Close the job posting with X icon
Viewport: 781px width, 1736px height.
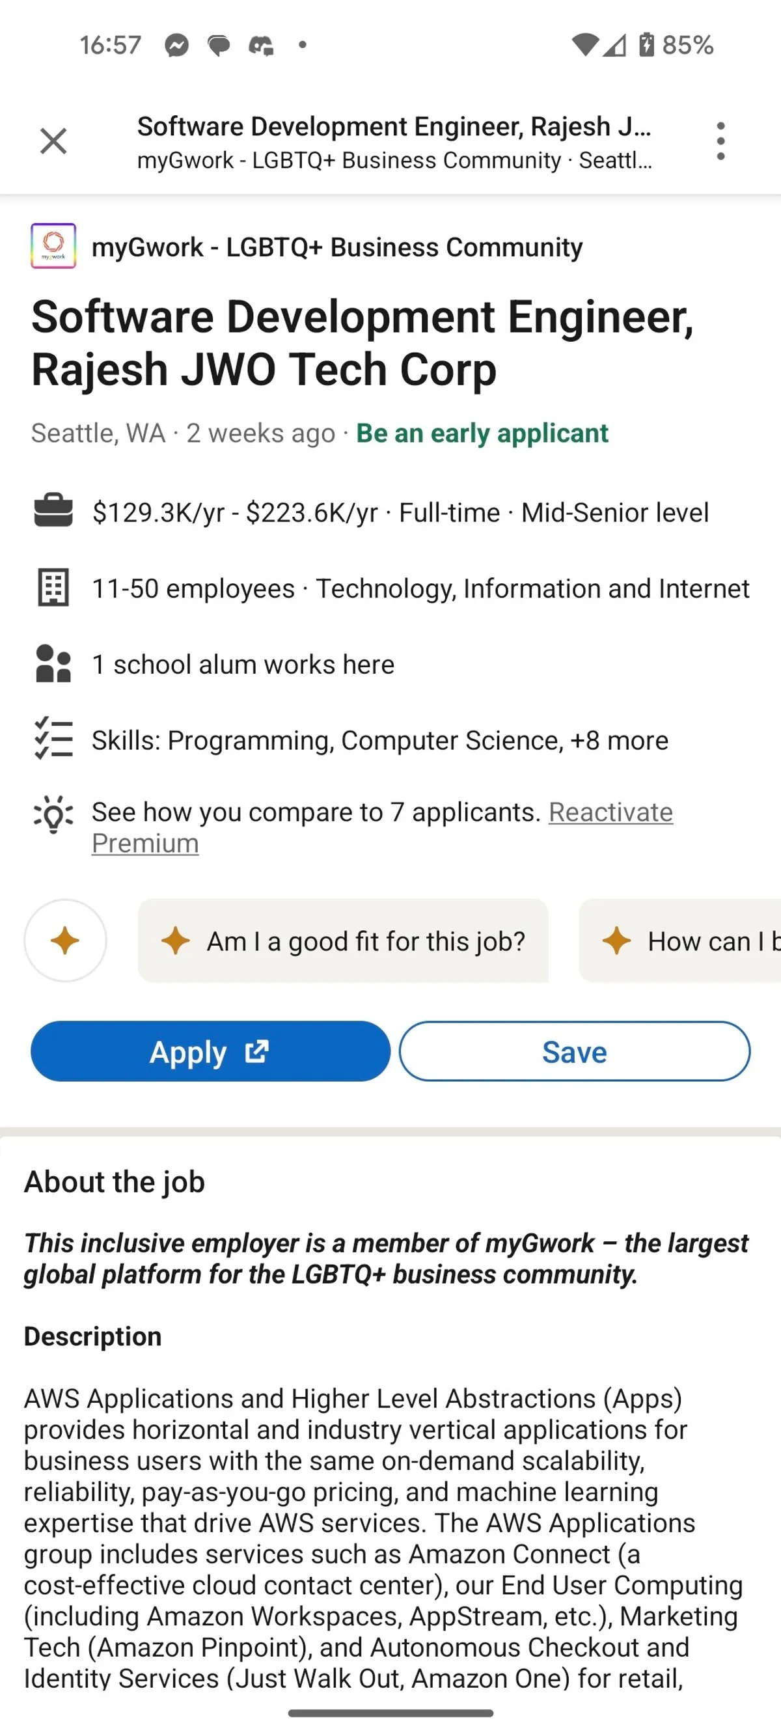(53, 141)
